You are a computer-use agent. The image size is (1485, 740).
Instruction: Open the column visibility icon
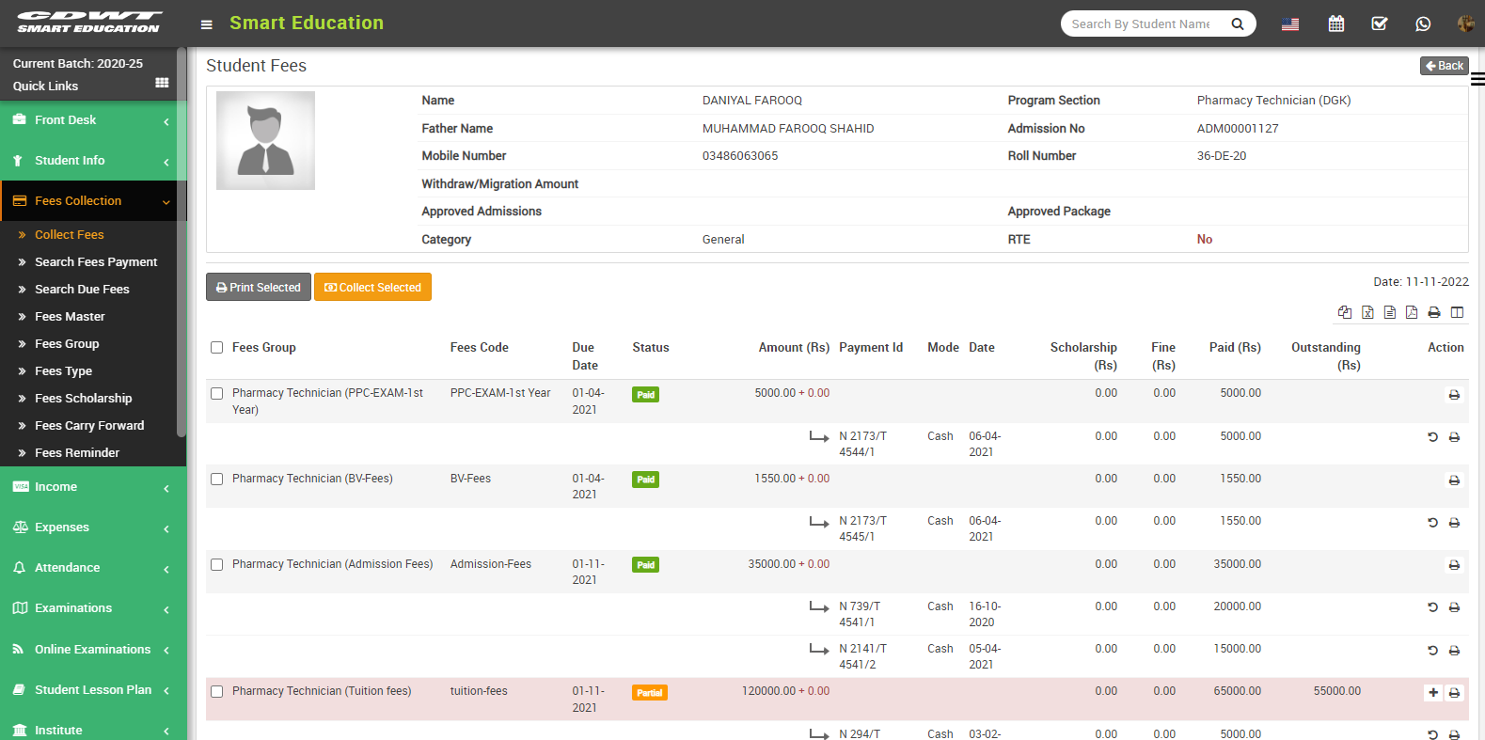(1457, 312)
